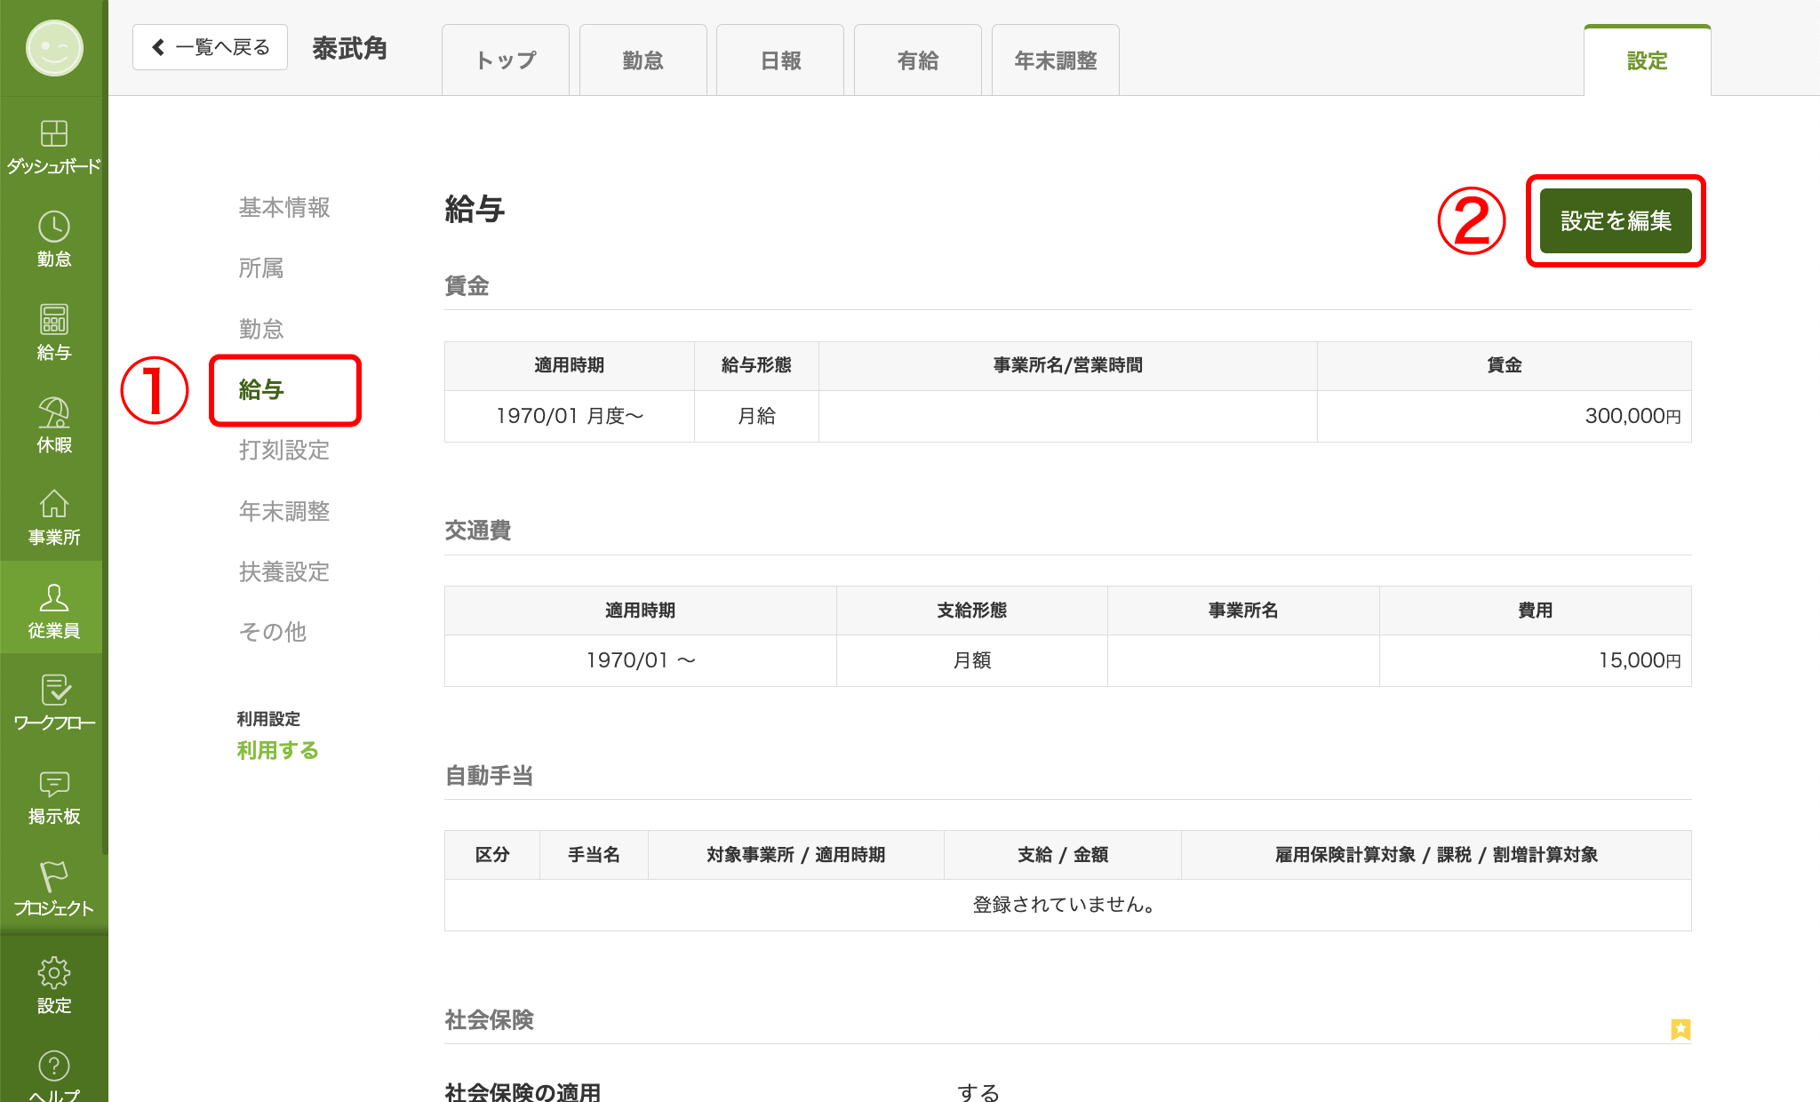Select 給与 in the settings side menu
Viewport: 1820px width, 1102px height.
pyautogui.click(x=261, y=389)
